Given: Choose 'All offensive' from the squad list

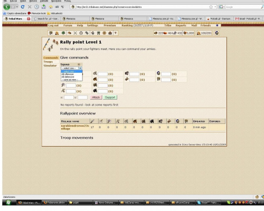Looking at the screenshot, I should [x=71, y=74].
